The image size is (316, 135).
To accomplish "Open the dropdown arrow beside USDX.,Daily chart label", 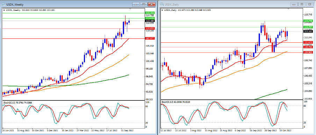I will [x=162, y=10].
